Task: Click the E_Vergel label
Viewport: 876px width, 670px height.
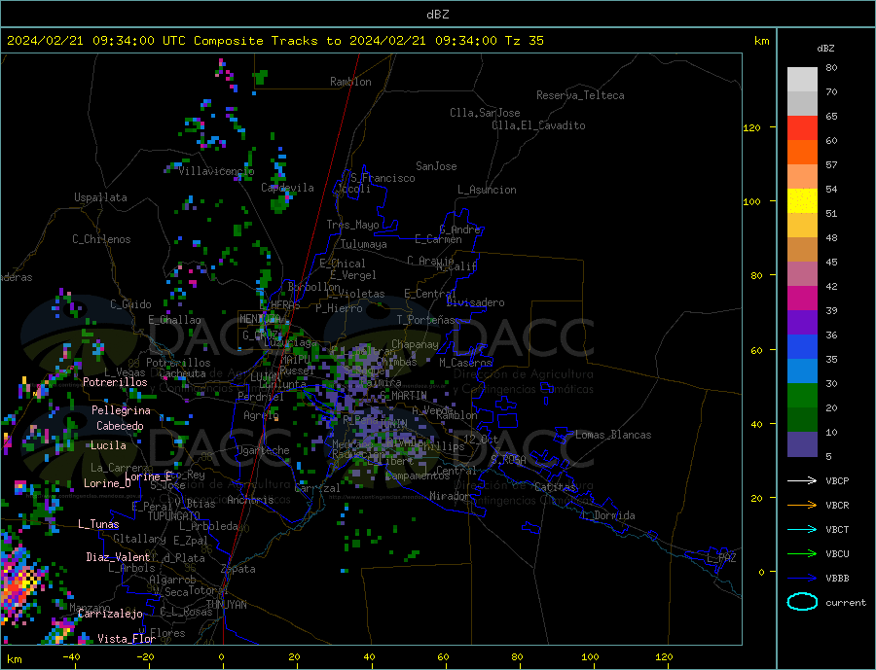Action: tap(353, 275)
